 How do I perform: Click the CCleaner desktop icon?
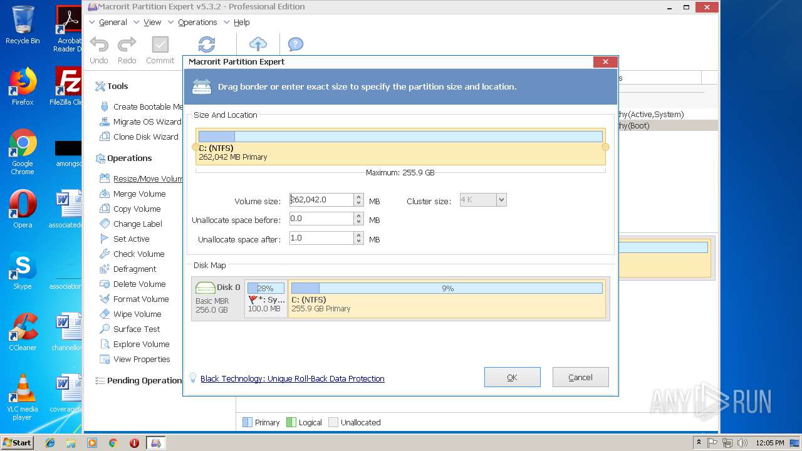[x=23, y=332]
